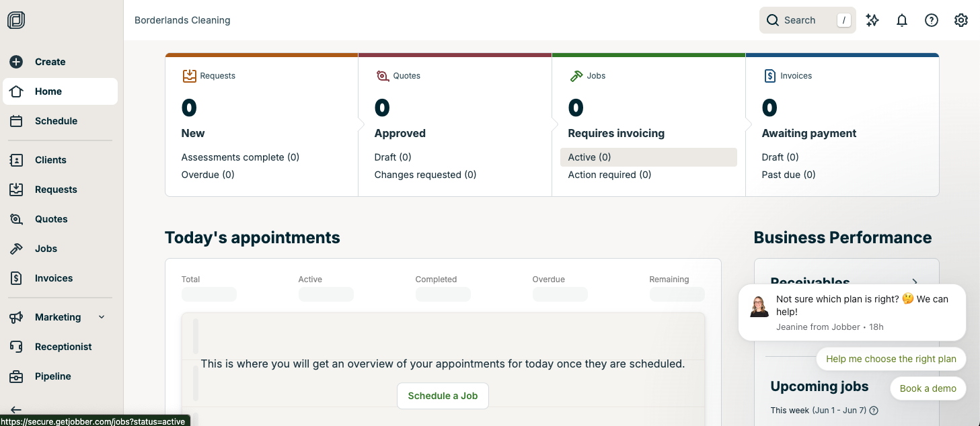Select Invoices label in the sidebar

[54, 278]
